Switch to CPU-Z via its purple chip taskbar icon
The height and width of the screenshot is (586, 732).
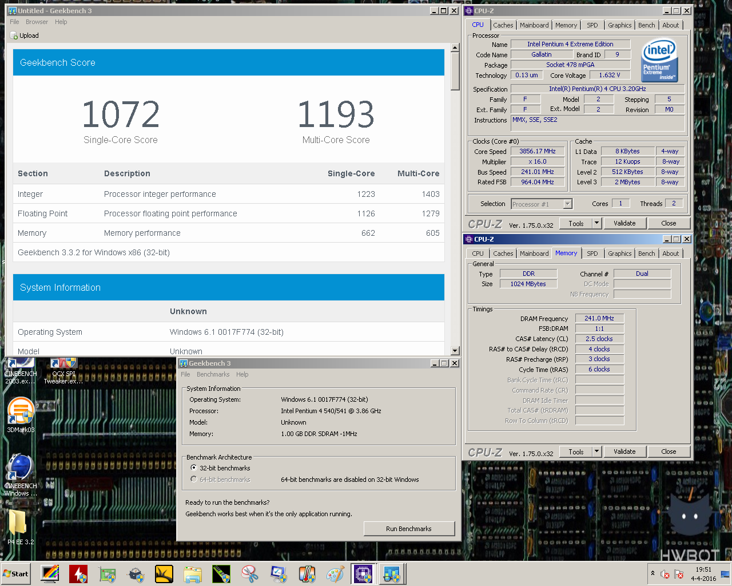click(x=363, y=573)
